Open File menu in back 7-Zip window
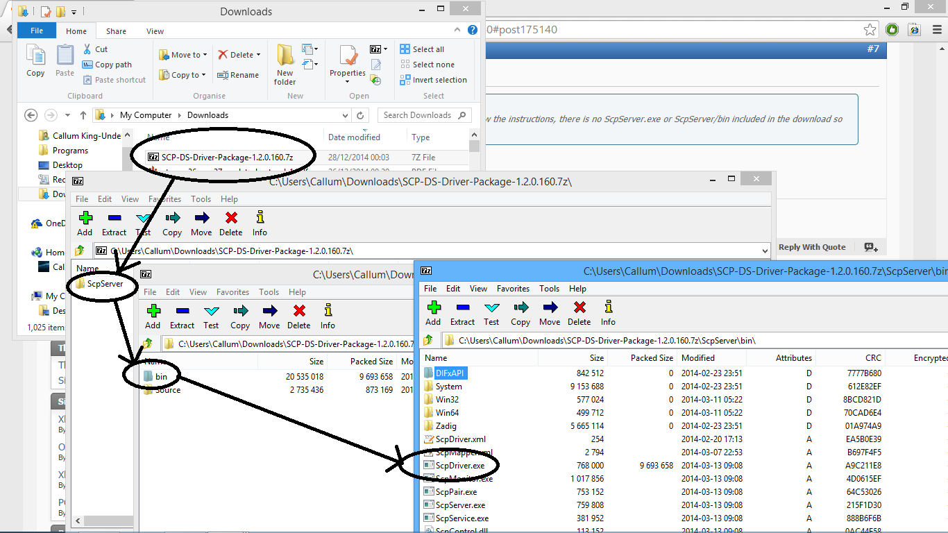 tap(82, 199)
